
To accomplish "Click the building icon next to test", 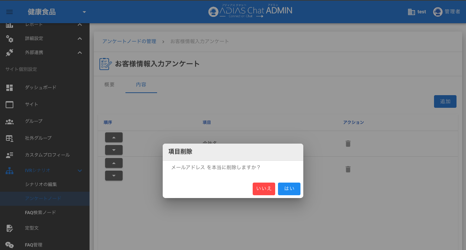I will [x=412, y=12].
